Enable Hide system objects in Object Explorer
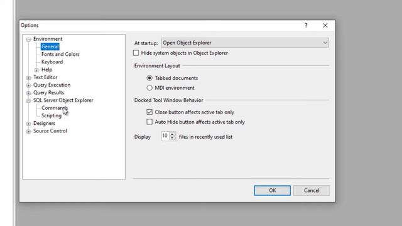The image size is (402, 226). pyautogui.click(x=136, y=53)
